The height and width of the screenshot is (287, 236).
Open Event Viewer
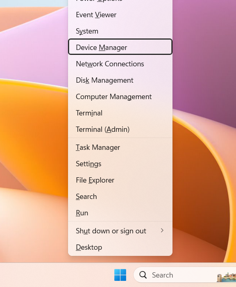tap(120, 15)
